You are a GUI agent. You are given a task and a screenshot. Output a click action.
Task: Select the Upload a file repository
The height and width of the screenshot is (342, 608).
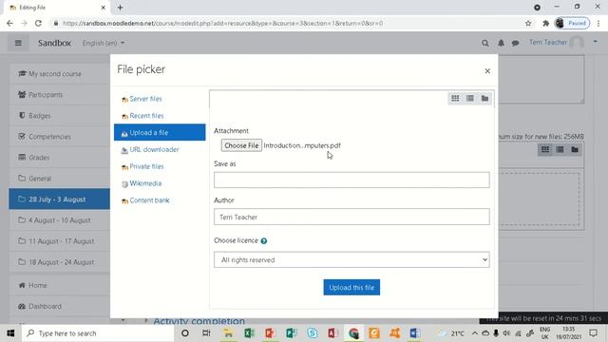(160, 133)
